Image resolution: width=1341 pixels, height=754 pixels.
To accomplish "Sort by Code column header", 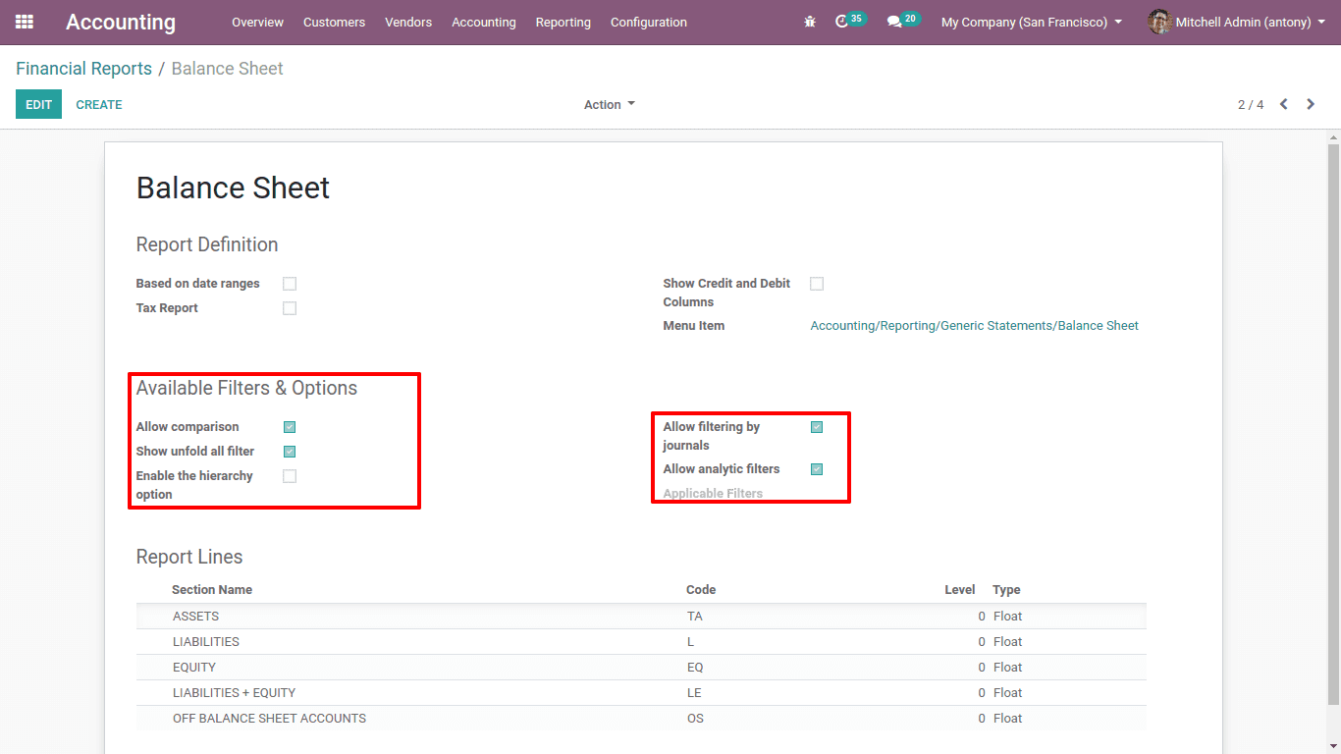I will [701, 590].
